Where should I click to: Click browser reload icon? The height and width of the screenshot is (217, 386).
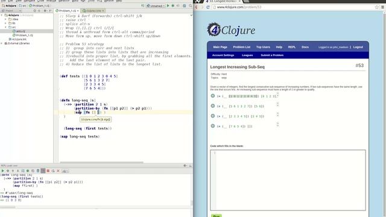207,7
